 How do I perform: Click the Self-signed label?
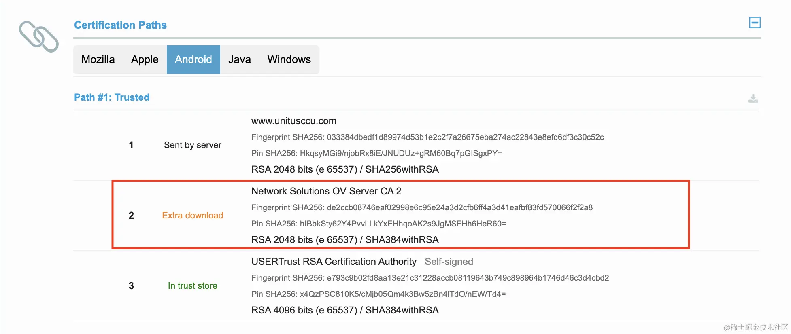coord(449,262)
